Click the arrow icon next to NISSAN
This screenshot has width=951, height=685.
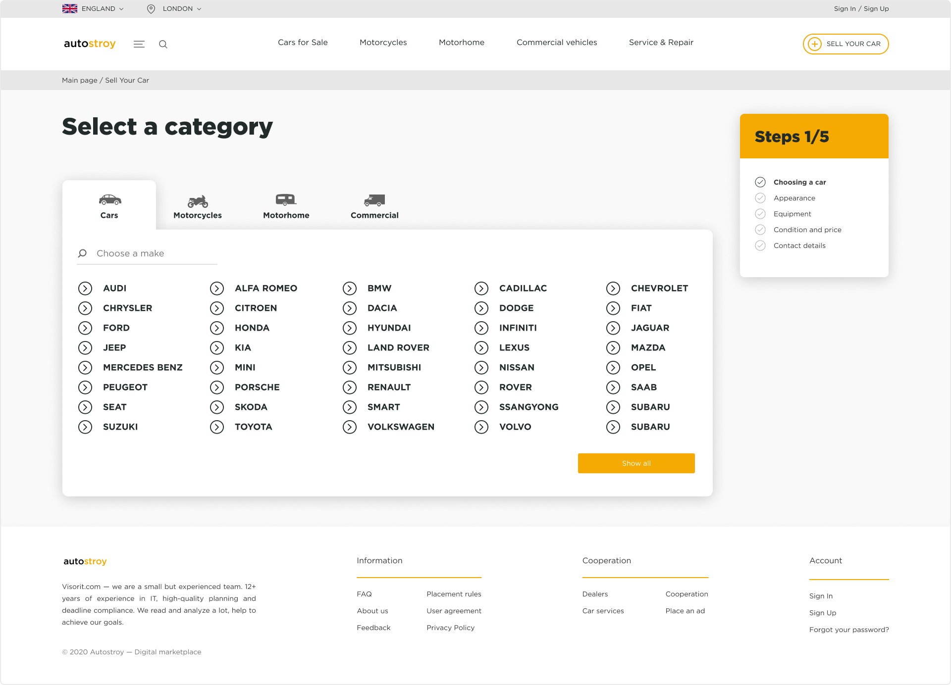click(481, 367)
